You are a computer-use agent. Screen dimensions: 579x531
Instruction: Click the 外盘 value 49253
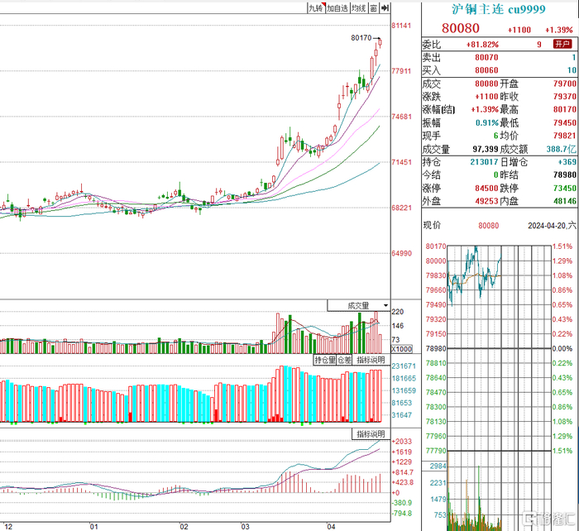(486, 201)
